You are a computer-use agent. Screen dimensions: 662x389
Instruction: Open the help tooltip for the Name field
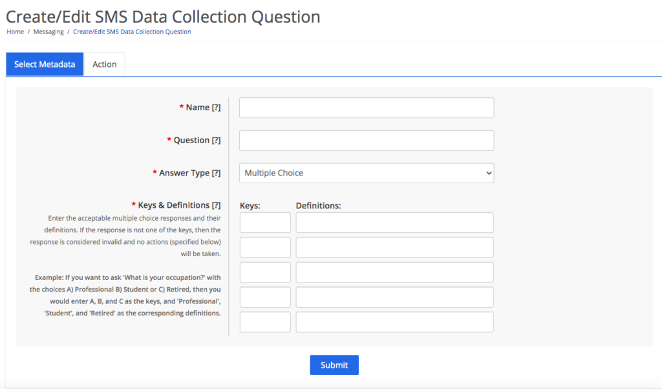click(216, 107)
